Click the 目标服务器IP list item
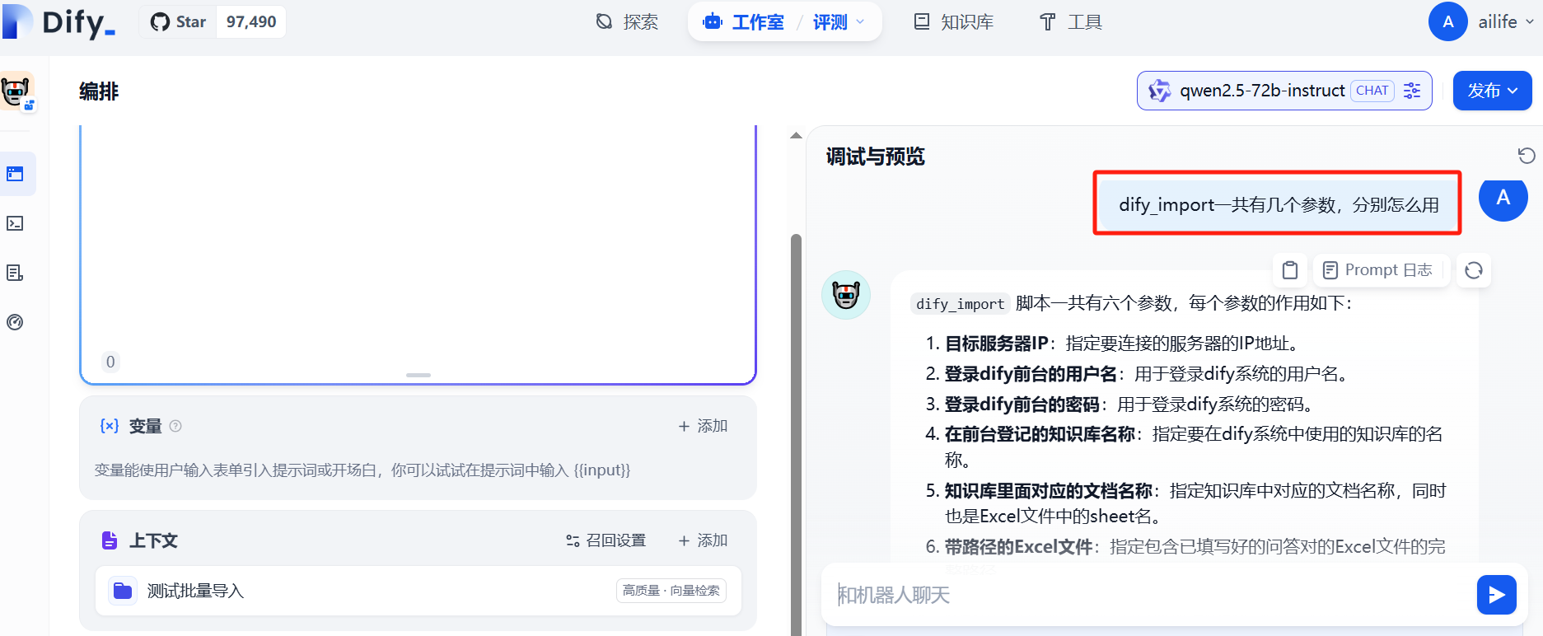The width and height of the screenshot is (1543, 636). [1112, 344]
